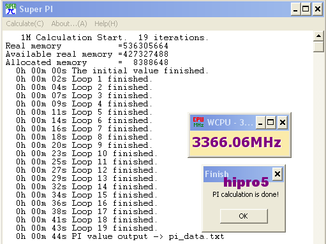
Task: Click the Super PI title bar
Action: [149, 9]
